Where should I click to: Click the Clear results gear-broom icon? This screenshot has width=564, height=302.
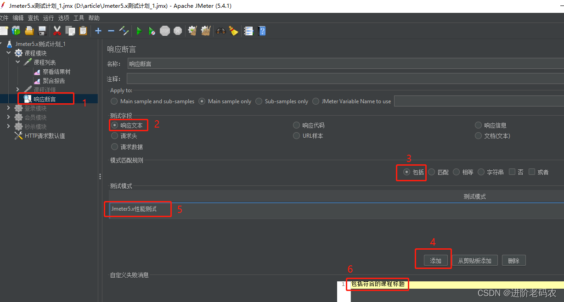193,31
